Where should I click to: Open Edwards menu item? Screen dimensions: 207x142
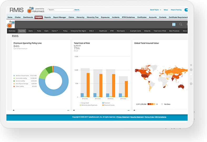tap(147, 31)
